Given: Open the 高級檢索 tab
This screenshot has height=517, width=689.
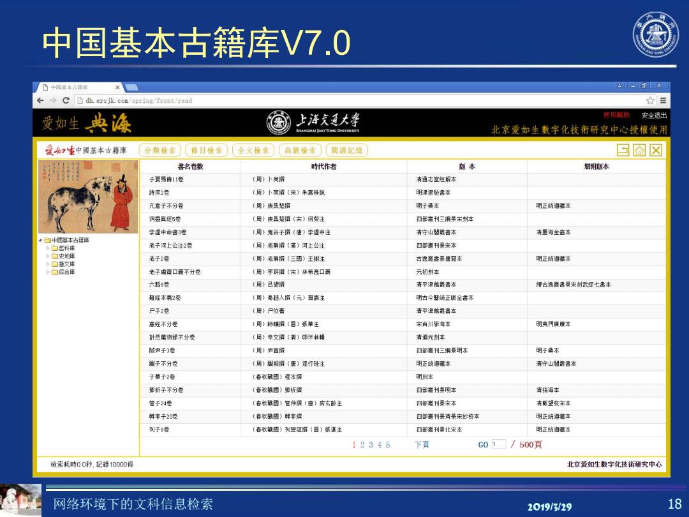Looking at the screenshot, I should point(300,151).
